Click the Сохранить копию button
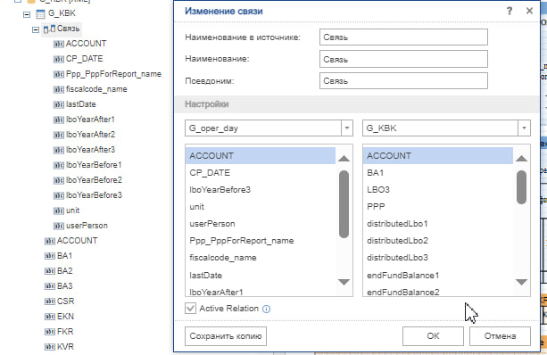The height and width of the screenshot is (355, 547). pyautogui.click(x=226, y=336)
